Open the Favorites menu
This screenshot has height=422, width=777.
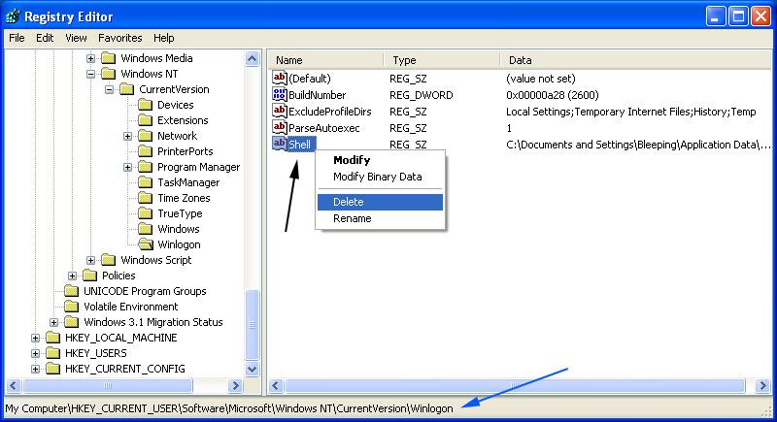119,38
